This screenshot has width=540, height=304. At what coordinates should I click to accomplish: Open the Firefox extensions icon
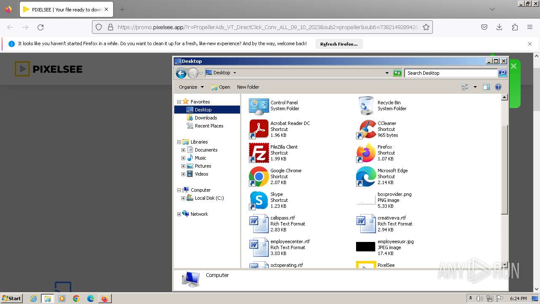[515, 27]
